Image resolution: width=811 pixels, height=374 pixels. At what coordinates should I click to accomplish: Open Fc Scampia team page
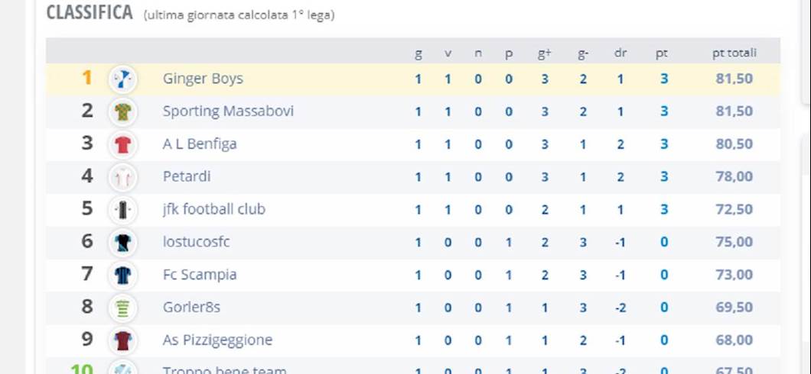point(199,275)
